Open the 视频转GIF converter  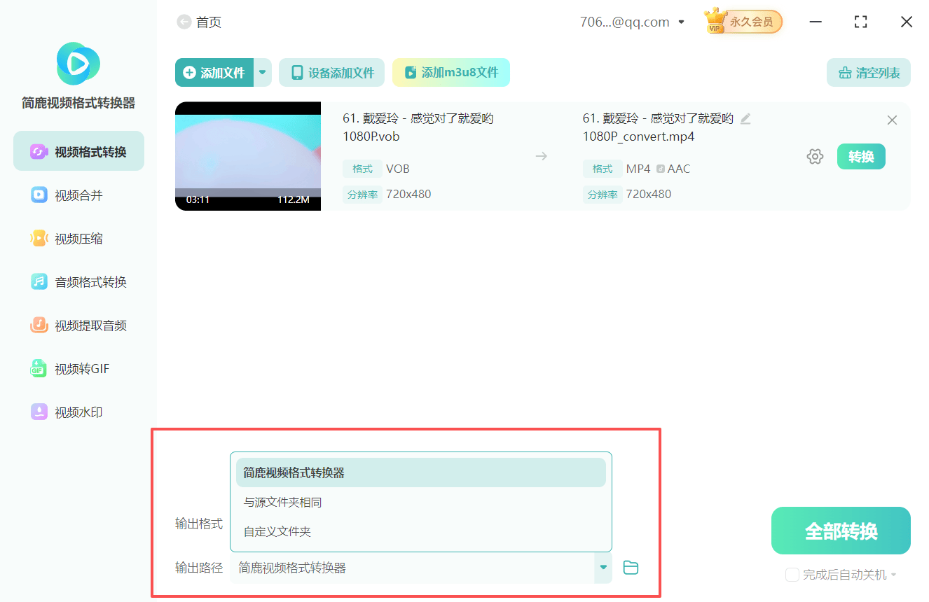pos(78,368)
